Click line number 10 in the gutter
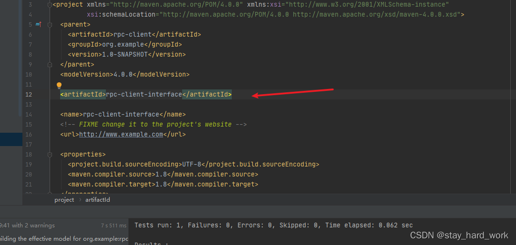The image size is (516, 245). tap(29, 75)
